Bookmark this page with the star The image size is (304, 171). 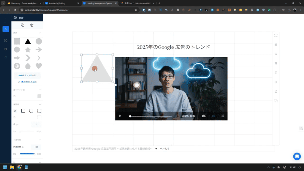[136, 10]
